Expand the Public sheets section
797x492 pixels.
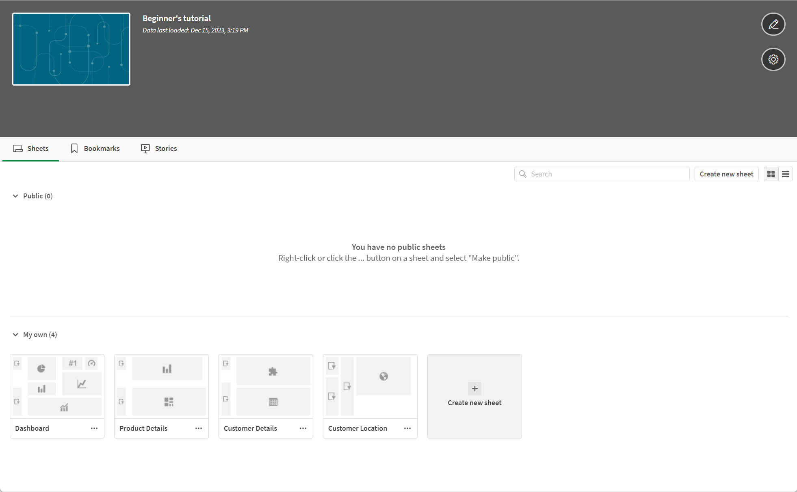pyautogui.click(x=15, y=196)
